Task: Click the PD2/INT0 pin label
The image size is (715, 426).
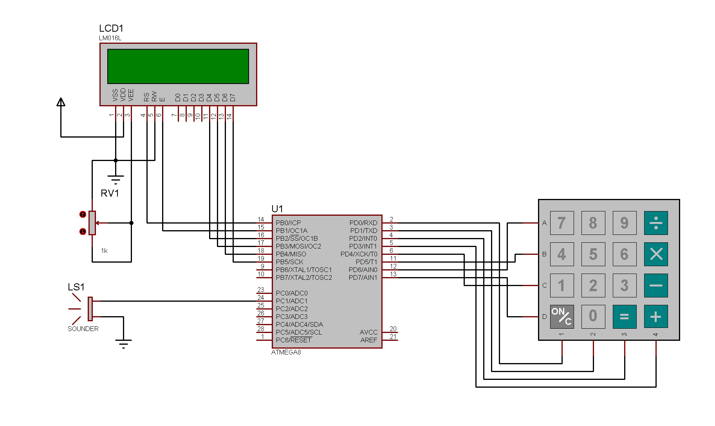Action: 363,239
